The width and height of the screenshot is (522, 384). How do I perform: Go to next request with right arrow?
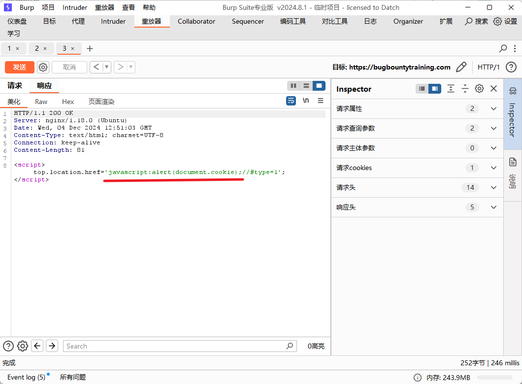[x=121, y=68]
